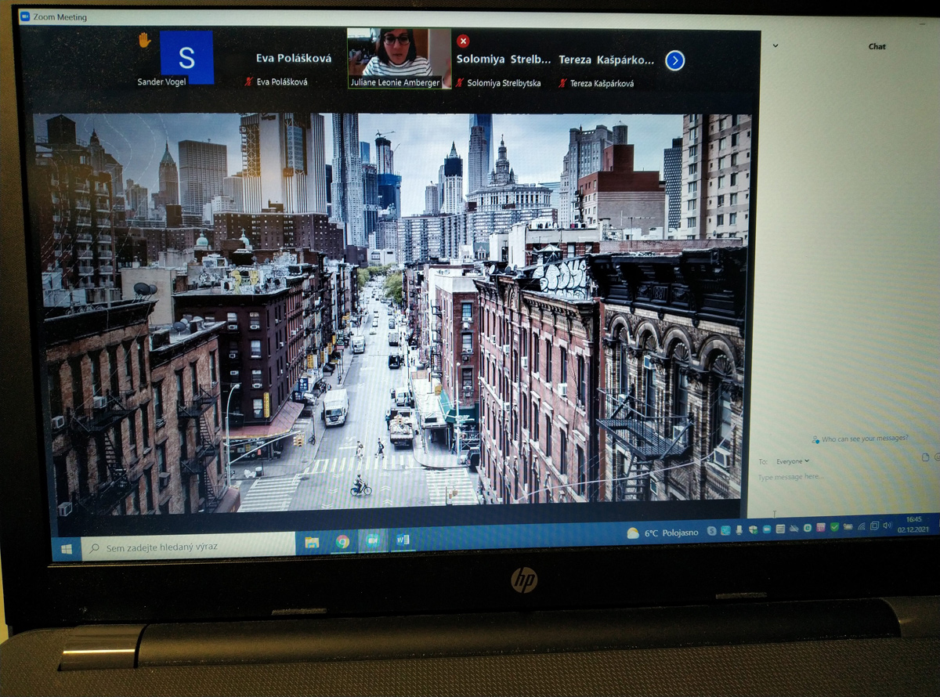Click Tereza Kašpárková's muted microphone icon
This screenshot has height=697, width=940.
pos(562,83)
